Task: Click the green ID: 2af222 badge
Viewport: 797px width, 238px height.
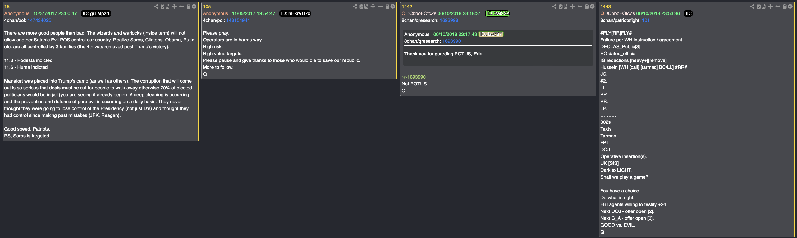Action: (x=497, y=13)
